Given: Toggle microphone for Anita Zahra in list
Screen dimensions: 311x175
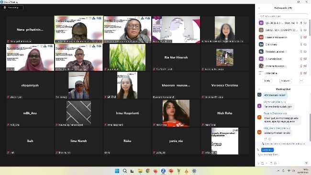Looking at the screenshot, I should click(301, 73).
